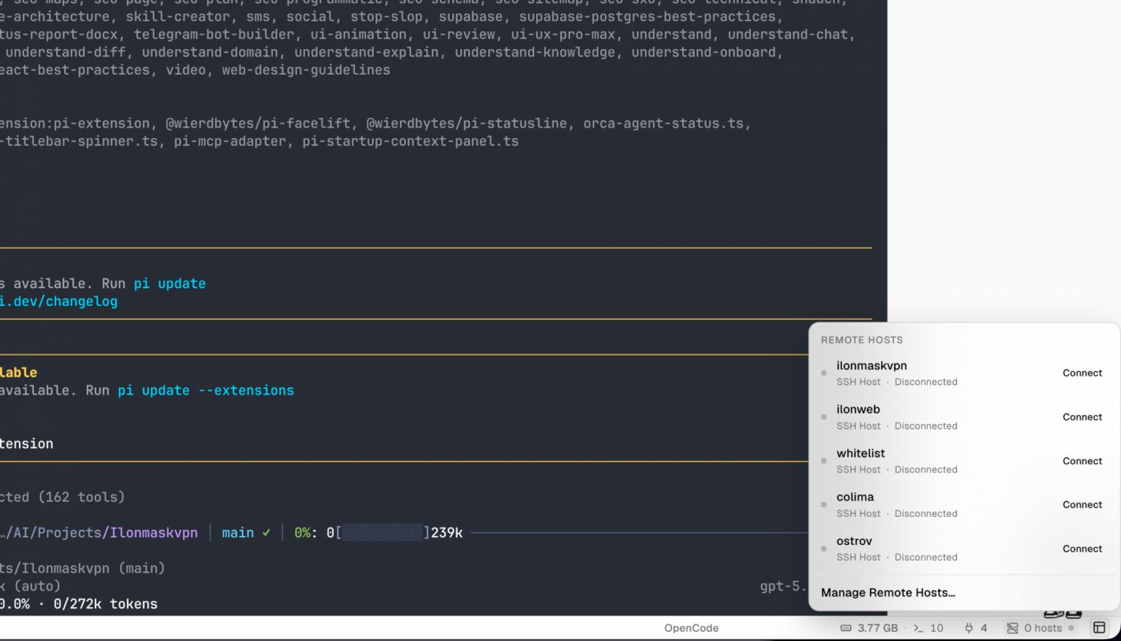Open Manage Remote Hosts menu entry

click(x=888, y=592)
